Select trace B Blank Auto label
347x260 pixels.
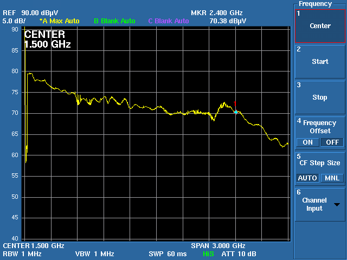tap(114, 21)
